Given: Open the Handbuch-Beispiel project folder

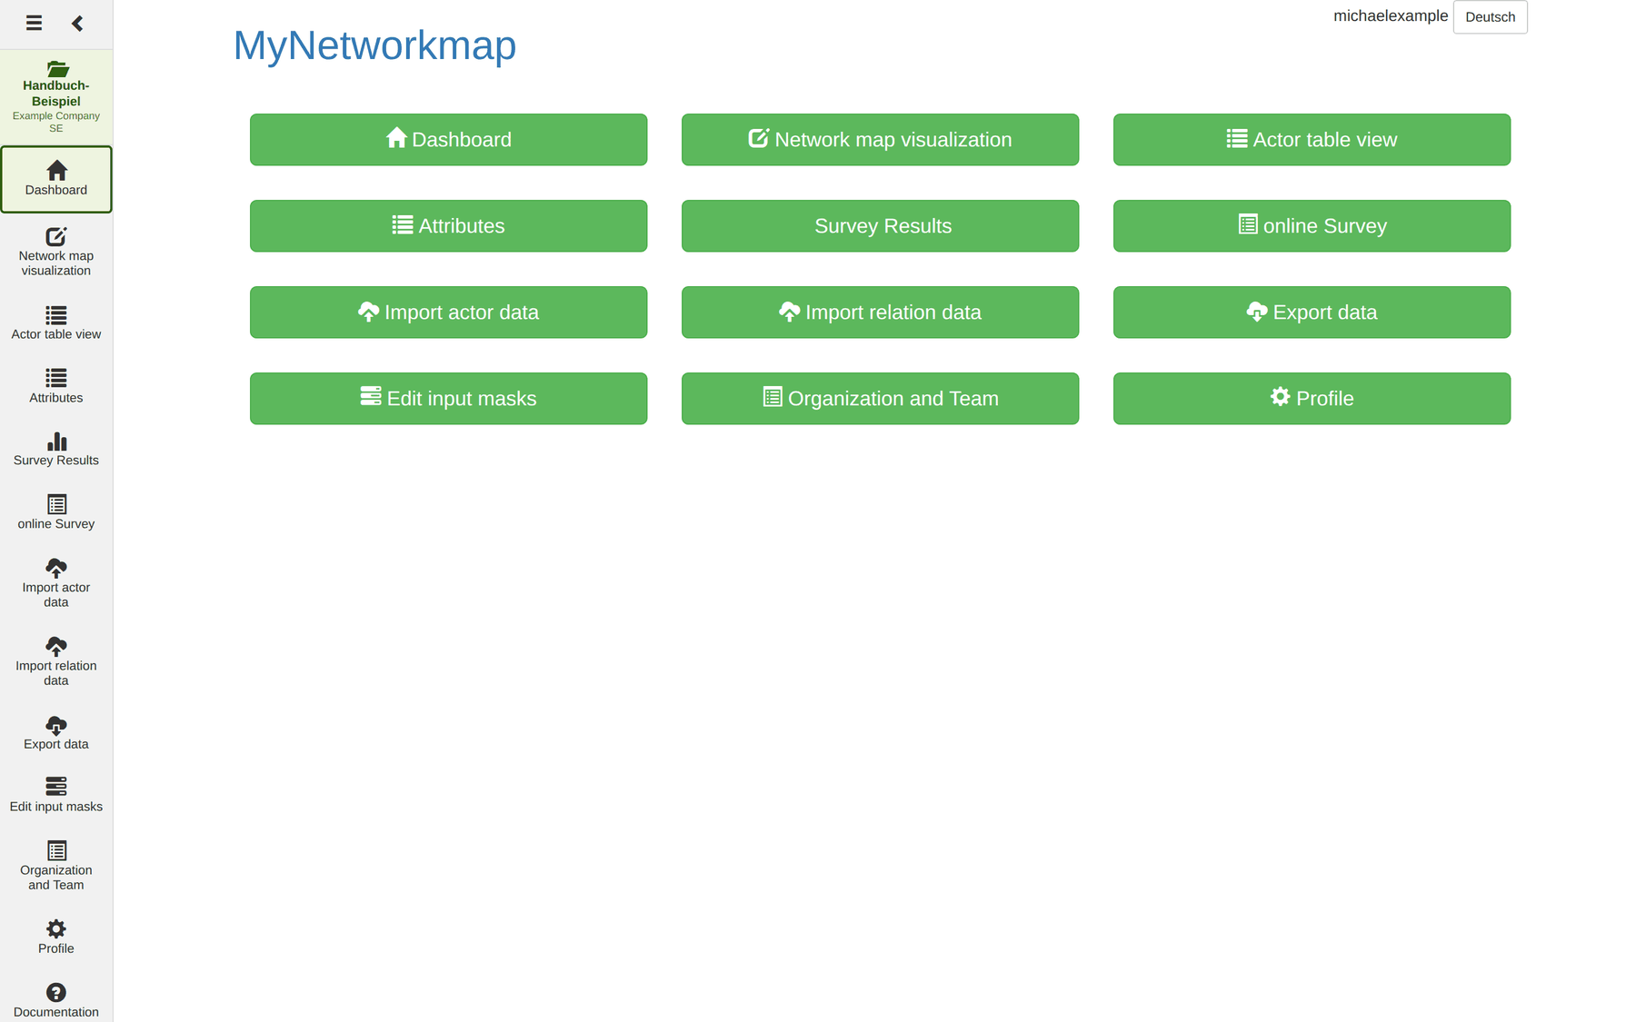Looking at the screenshot, I should click(56, 96).
